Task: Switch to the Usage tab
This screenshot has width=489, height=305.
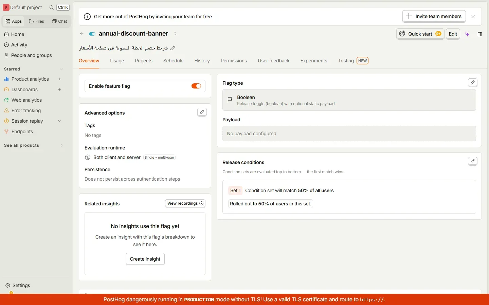Action: [x=117, y=61]
